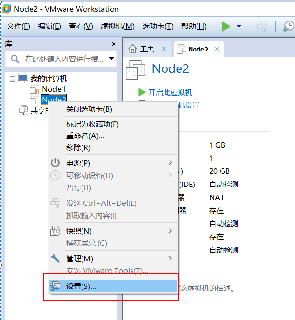Click the green play icon beside 开启此虚拟机

(142, 92)
